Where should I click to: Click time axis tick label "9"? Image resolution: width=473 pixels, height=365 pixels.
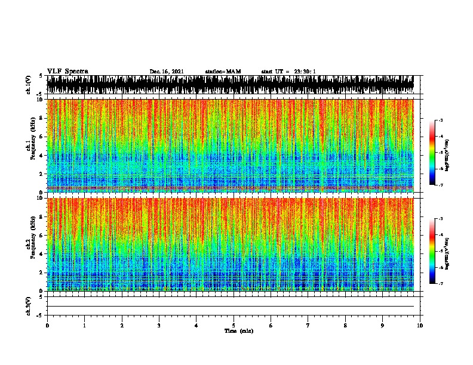coord(382,326)
